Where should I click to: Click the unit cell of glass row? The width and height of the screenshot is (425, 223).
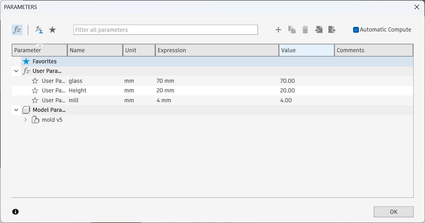tap(129, 81)
